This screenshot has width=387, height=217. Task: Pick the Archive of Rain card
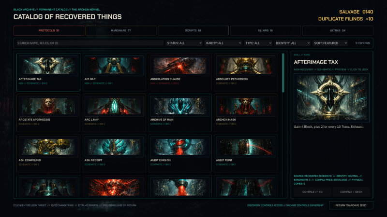(x=179, y=113)
